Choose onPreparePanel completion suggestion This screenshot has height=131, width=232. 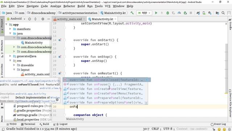pyautogui.click(x=105, y=98)
